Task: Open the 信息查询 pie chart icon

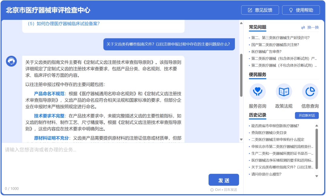Action: click(x=310, y=91)
